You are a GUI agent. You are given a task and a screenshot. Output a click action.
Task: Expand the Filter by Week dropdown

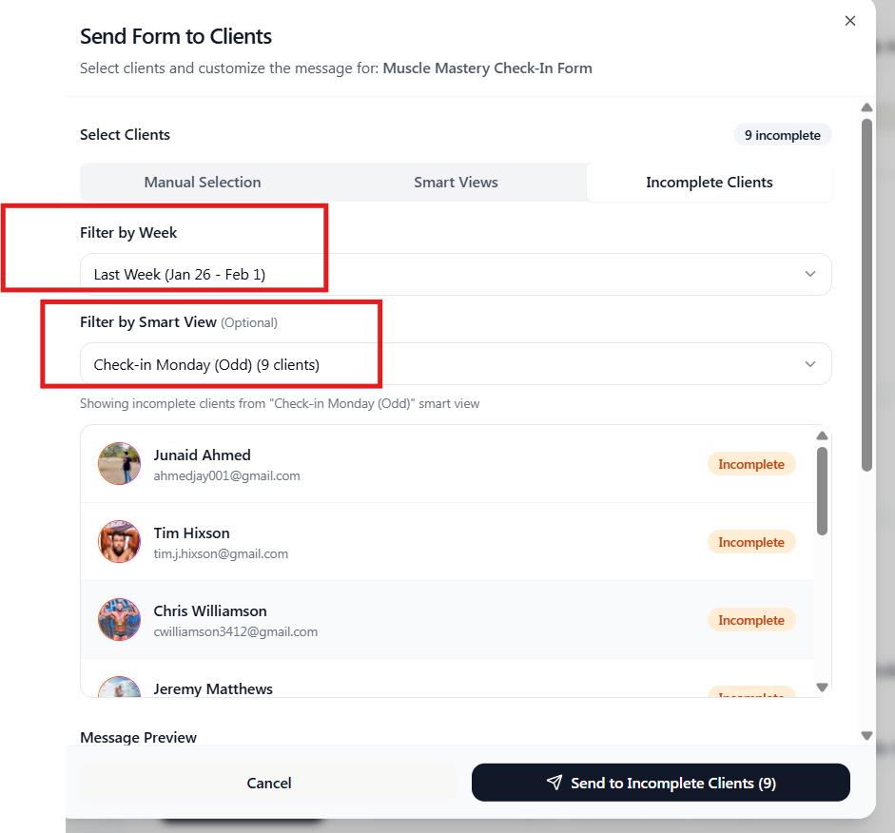[455, 275]
